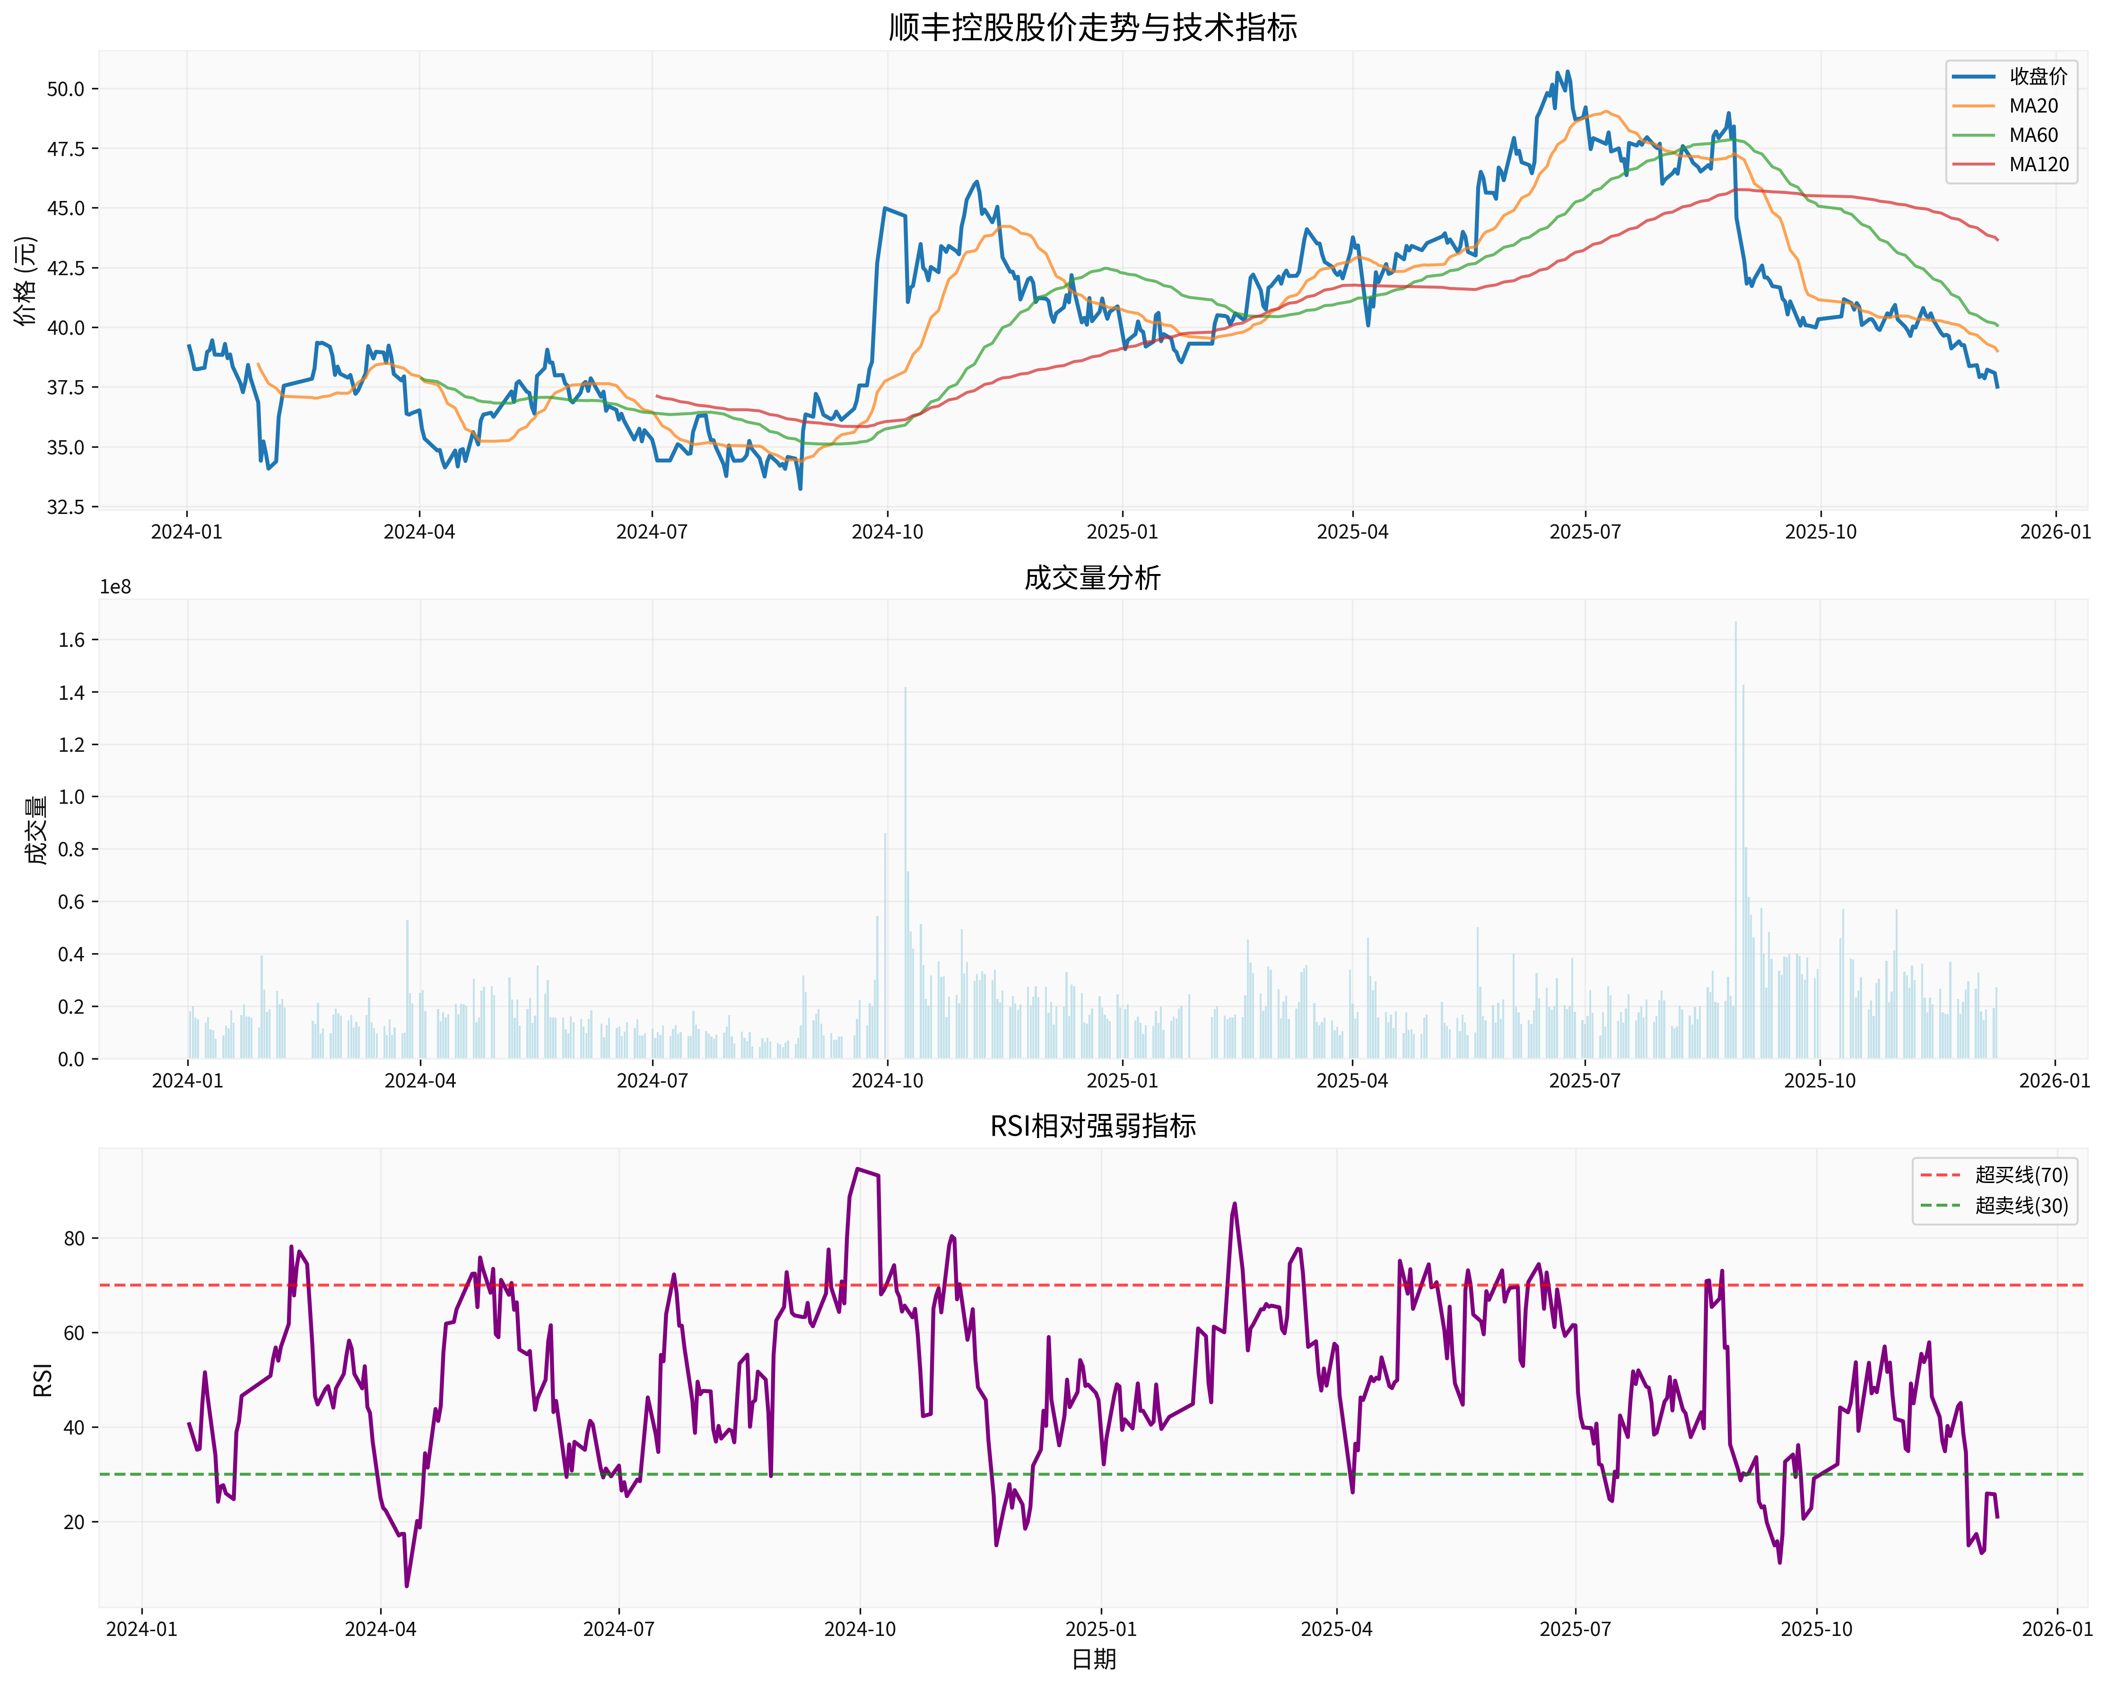This screenshot has width=2108, height=1687.
Task: Click the 2025-04 tick on RSI chart
Action: point(1337,1629)
